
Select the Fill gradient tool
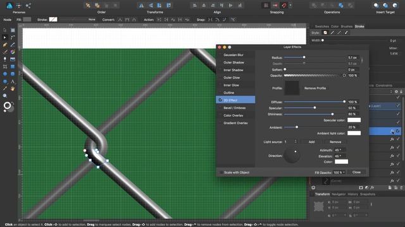point(13,52)
